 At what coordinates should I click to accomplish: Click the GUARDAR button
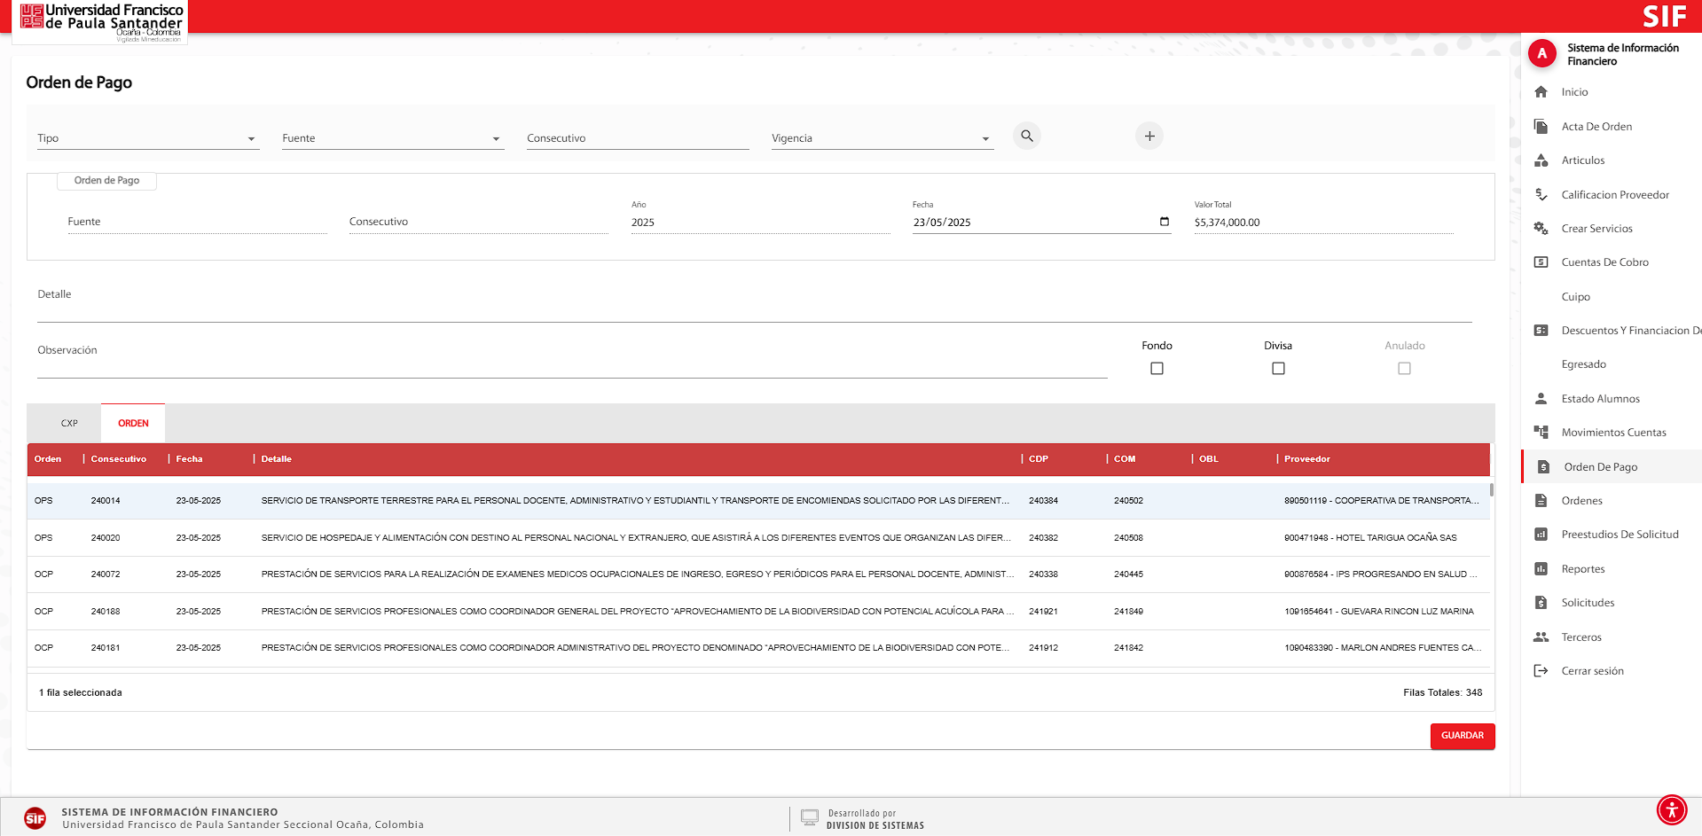pos(1463,736)
